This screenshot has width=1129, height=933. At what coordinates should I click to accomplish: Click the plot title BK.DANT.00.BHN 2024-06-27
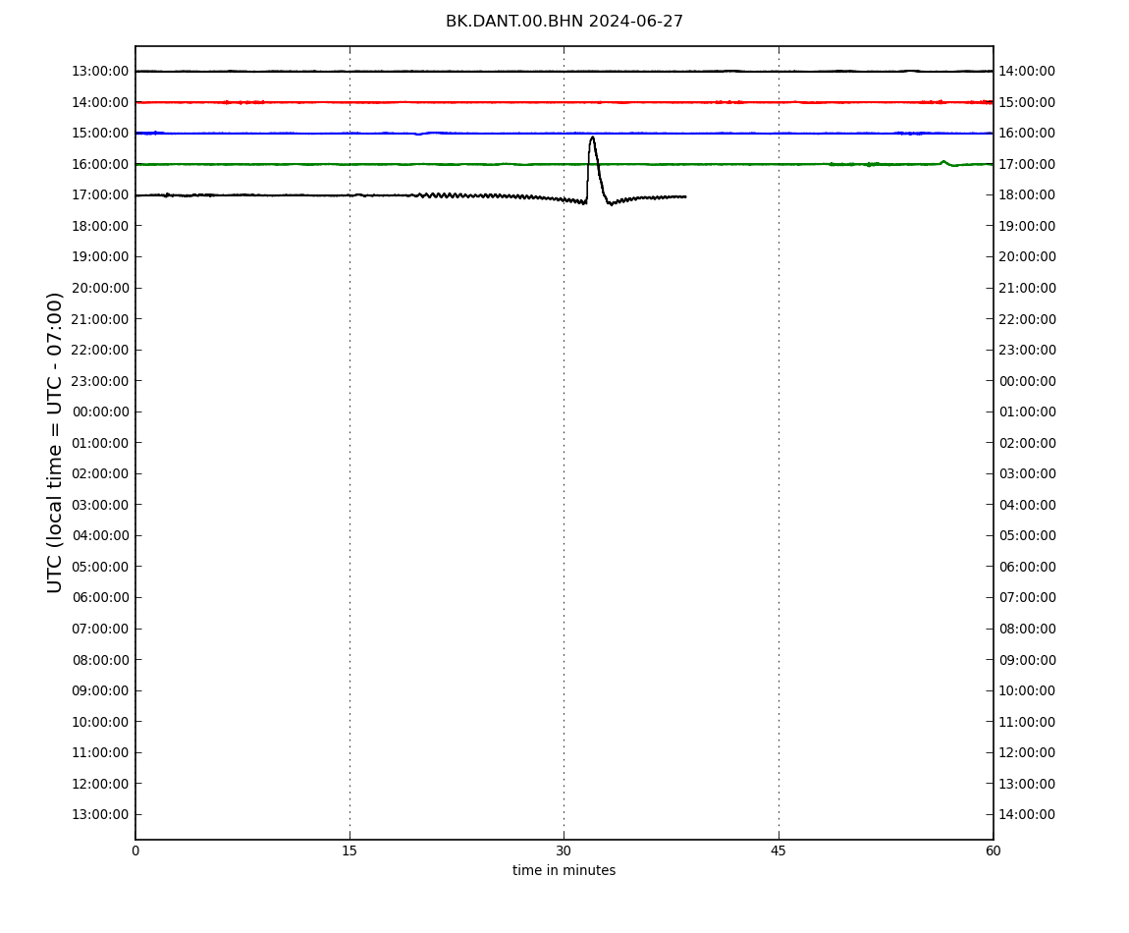click(x=564, y=22)
